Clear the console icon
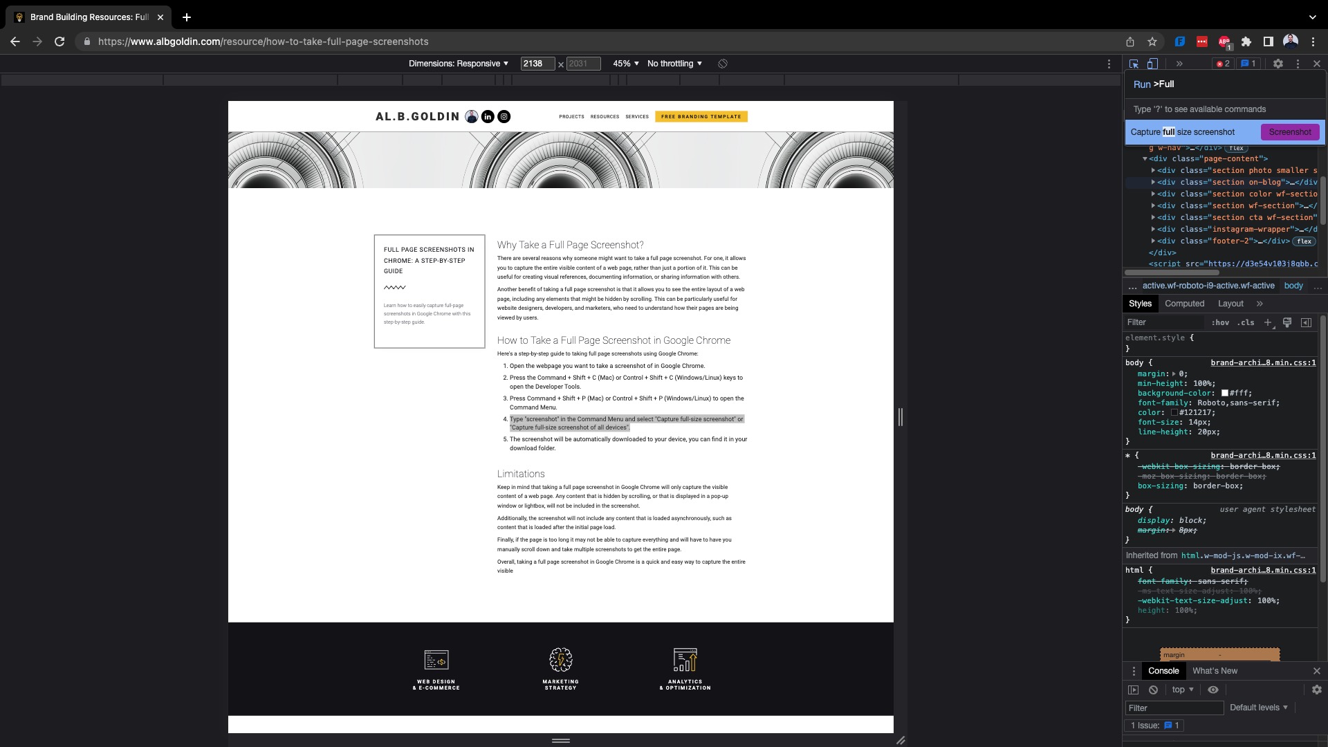This screenshot has height=747, width=1328. coord(1153,690)
